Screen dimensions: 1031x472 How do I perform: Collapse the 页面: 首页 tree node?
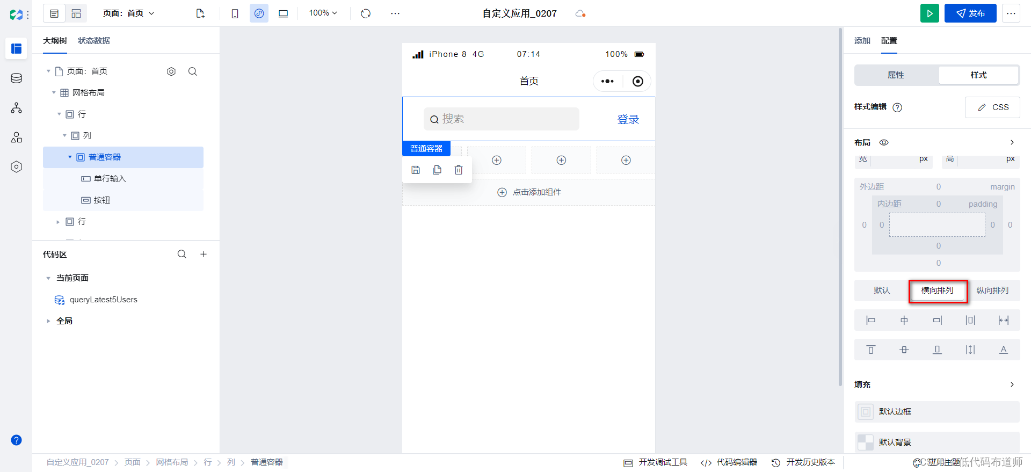(x=48, y=71)
